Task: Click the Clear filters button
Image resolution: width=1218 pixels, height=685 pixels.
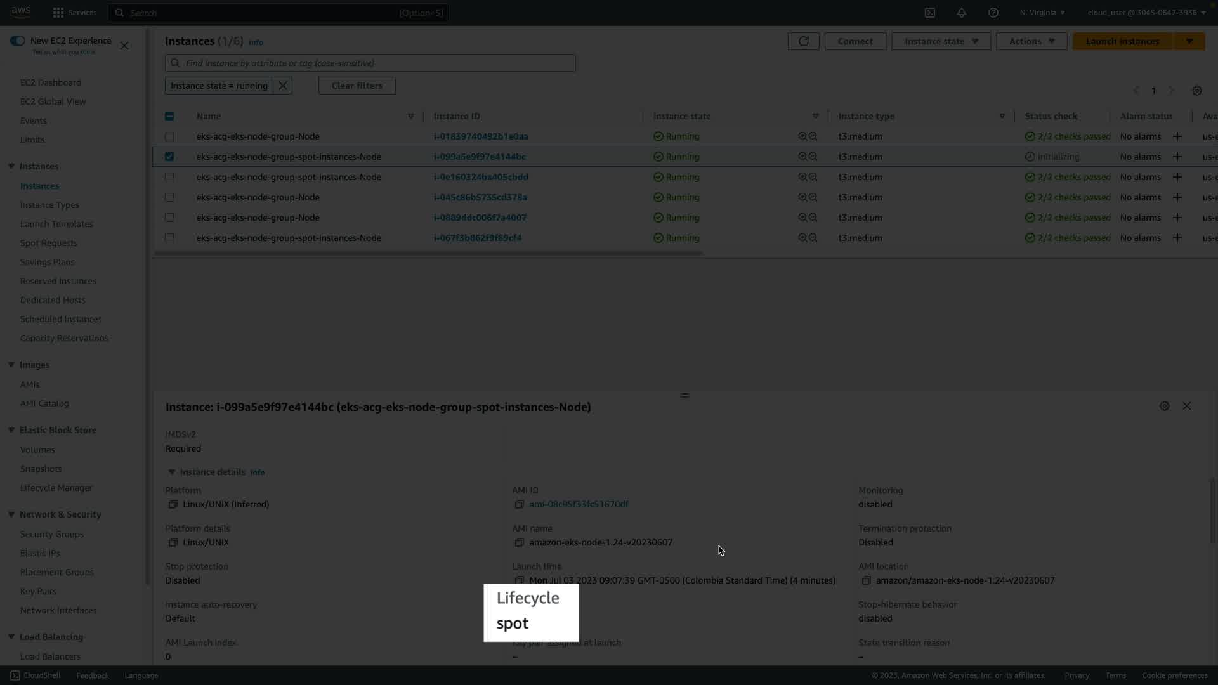Action: [x=357, y=86]
